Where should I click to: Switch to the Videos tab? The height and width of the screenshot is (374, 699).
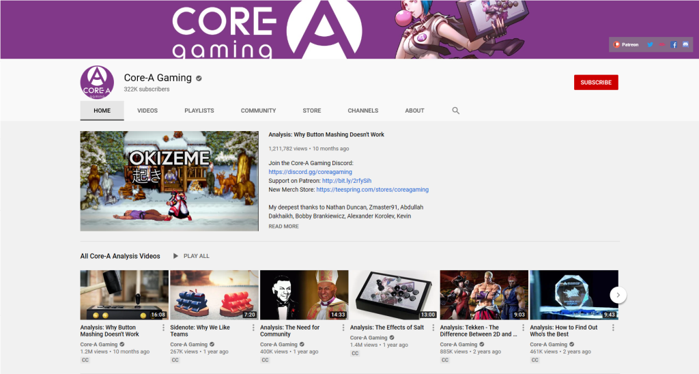pos(147,111)
